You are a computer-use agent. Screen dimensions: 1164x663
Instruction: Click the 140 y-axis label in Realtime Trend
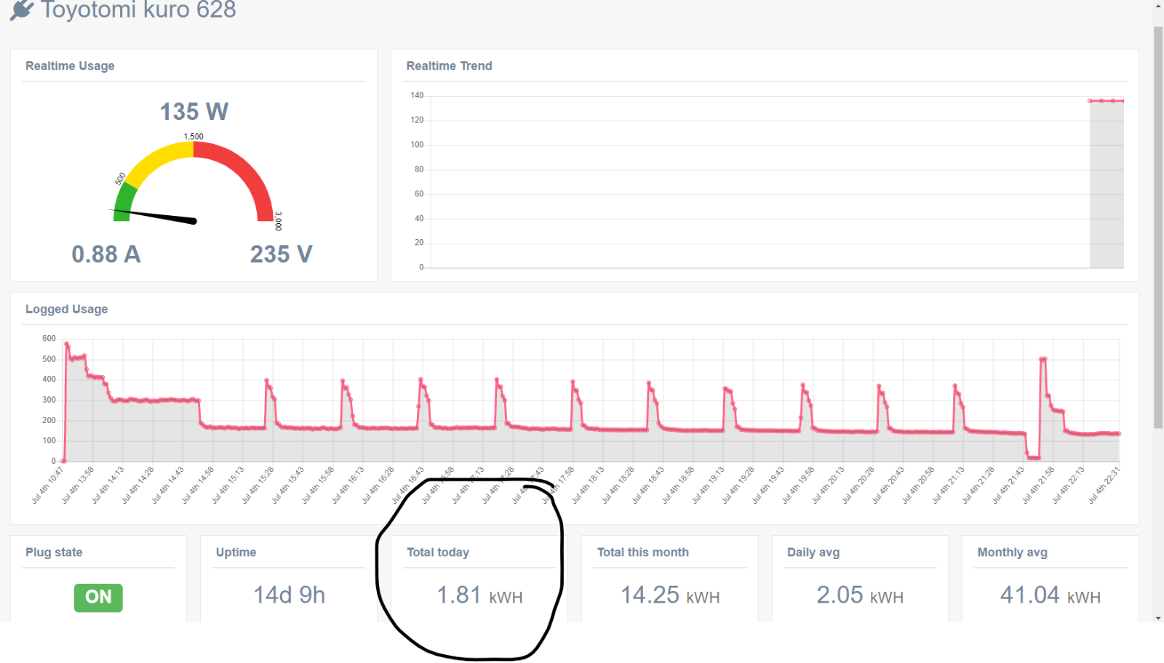pos(417,95)
